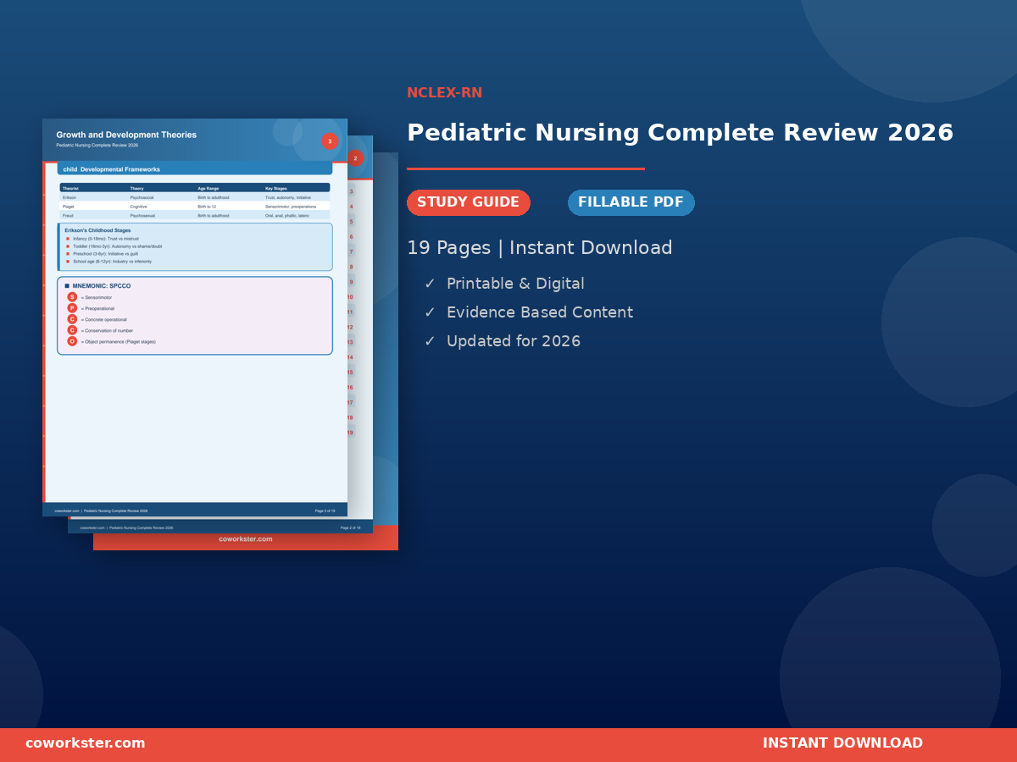This screenshot has height=762, width=1017.
Task: Click the Erikson's Childhood Stages heading
Action: (x=97, y=230)
